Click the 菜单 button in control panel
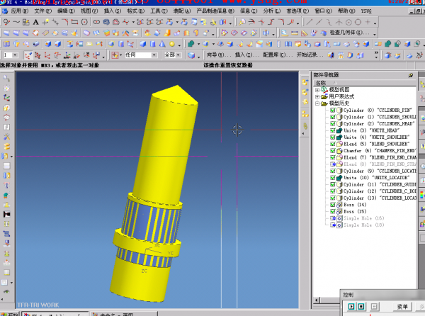 tap(402, 307)
